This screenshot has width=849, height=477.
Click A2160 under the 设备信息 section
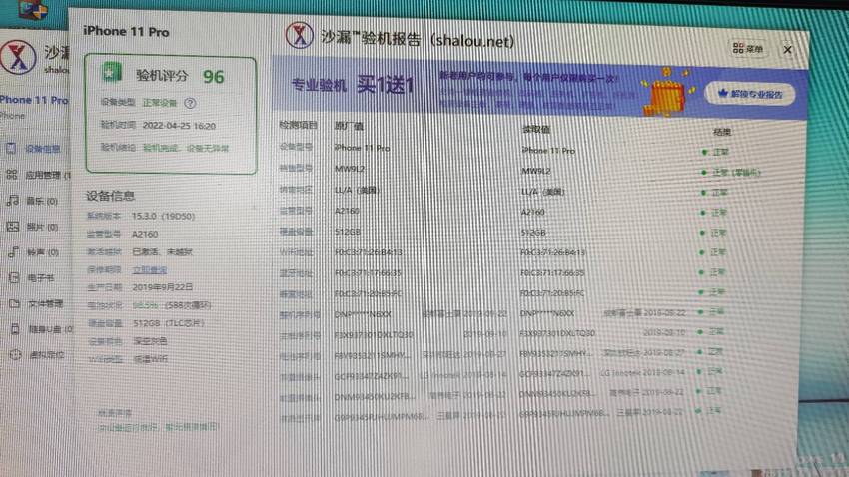coord(145,235)
